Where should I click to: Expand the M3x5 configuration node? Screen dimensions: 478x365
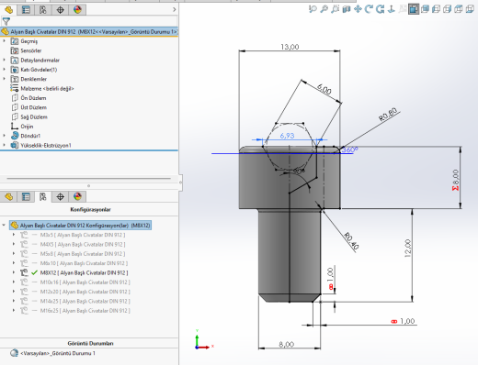pos(14,235)
